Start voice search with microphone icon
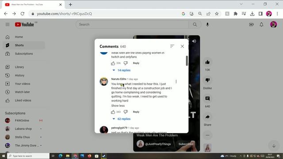This screenshot has height=159, width=283. click(x=207, y=24)
